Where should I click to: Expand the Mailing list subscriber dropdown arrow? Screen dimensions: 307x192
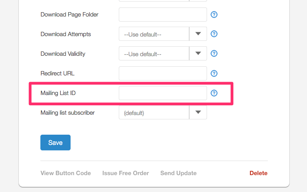tap(198, 112)
